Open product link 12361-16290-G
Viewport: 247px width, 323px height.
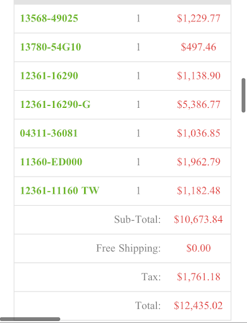tap(55, 105)
